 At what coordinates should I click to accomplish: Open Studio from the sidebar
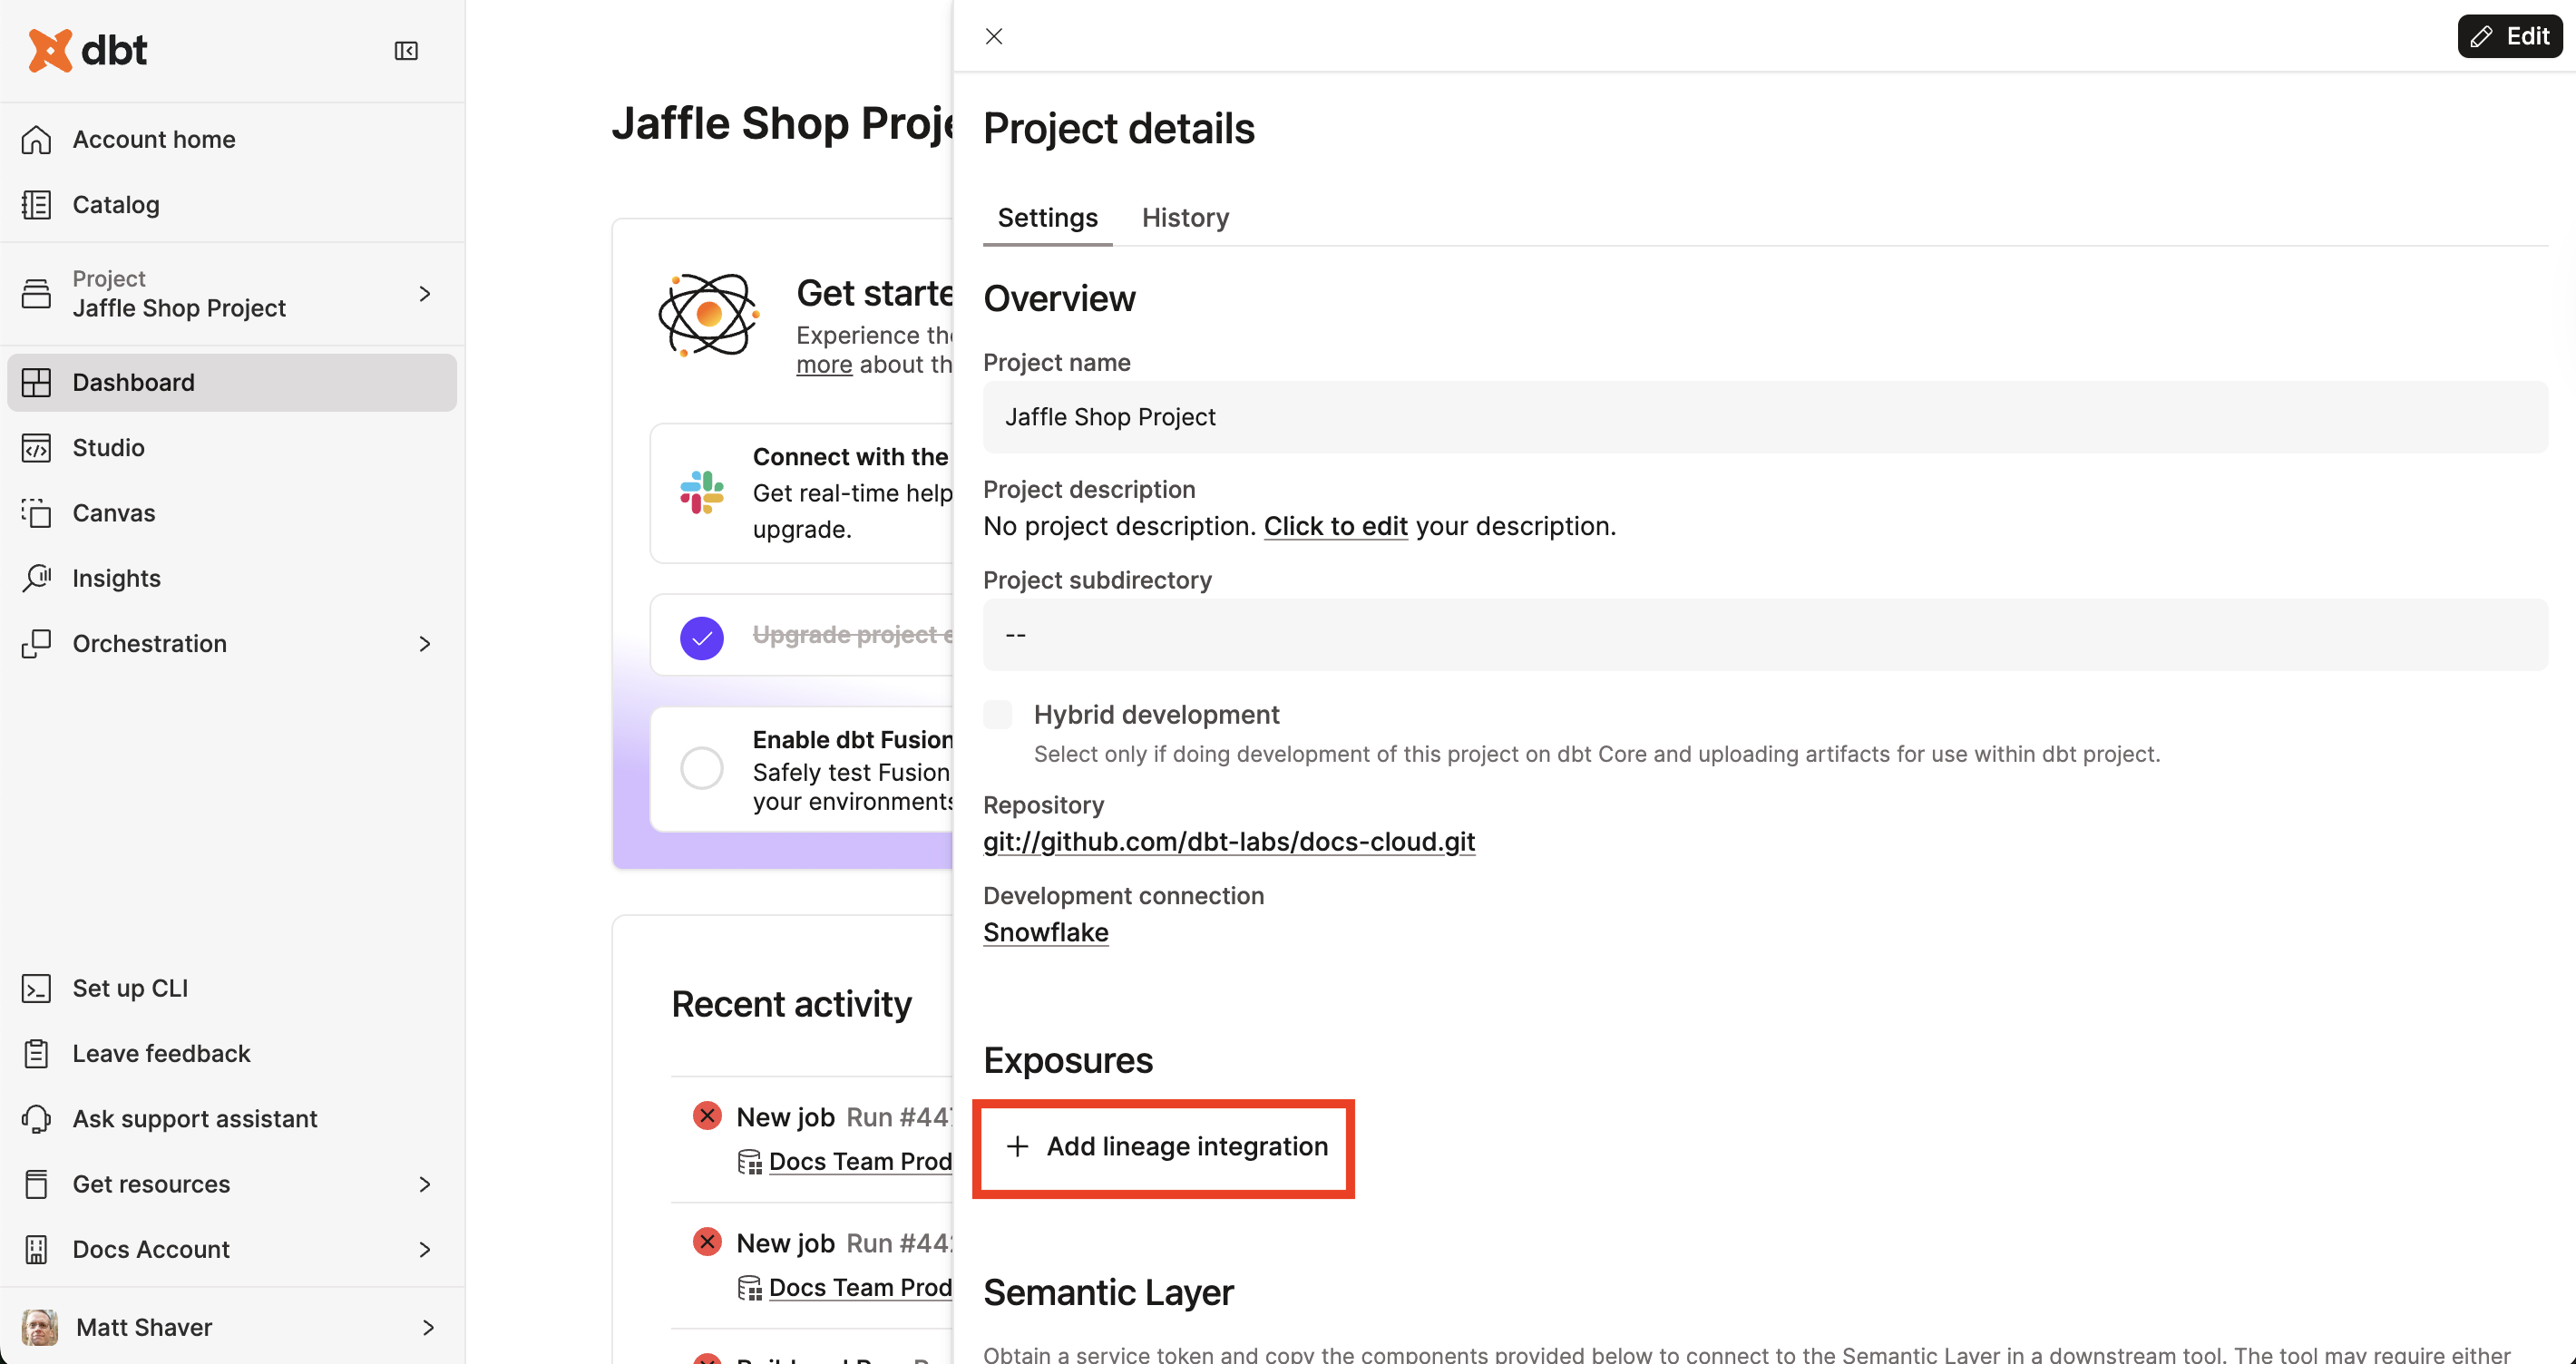(108, 448)
